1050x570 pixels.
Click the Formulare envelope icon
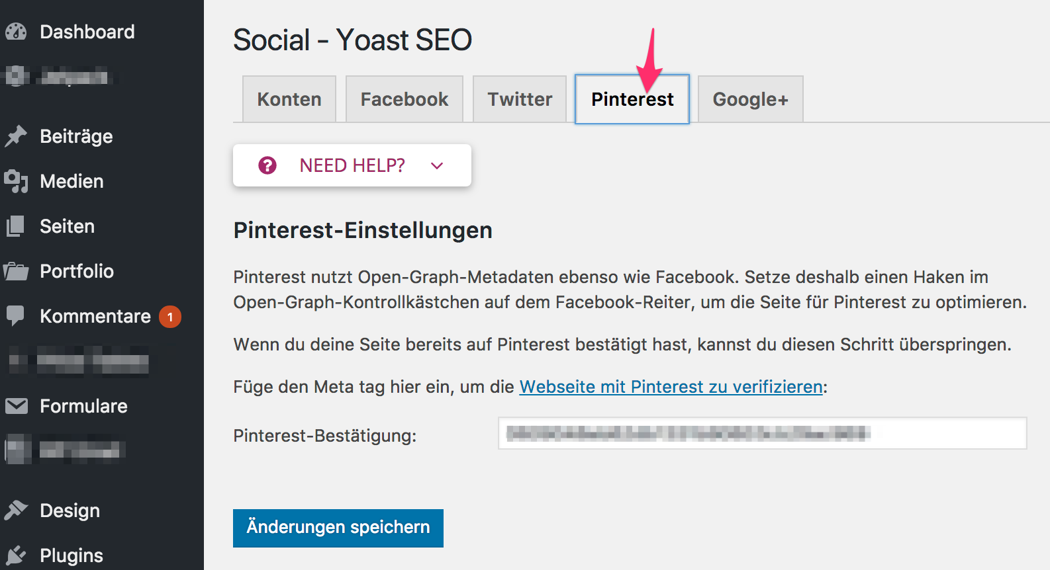click(16, 406)
